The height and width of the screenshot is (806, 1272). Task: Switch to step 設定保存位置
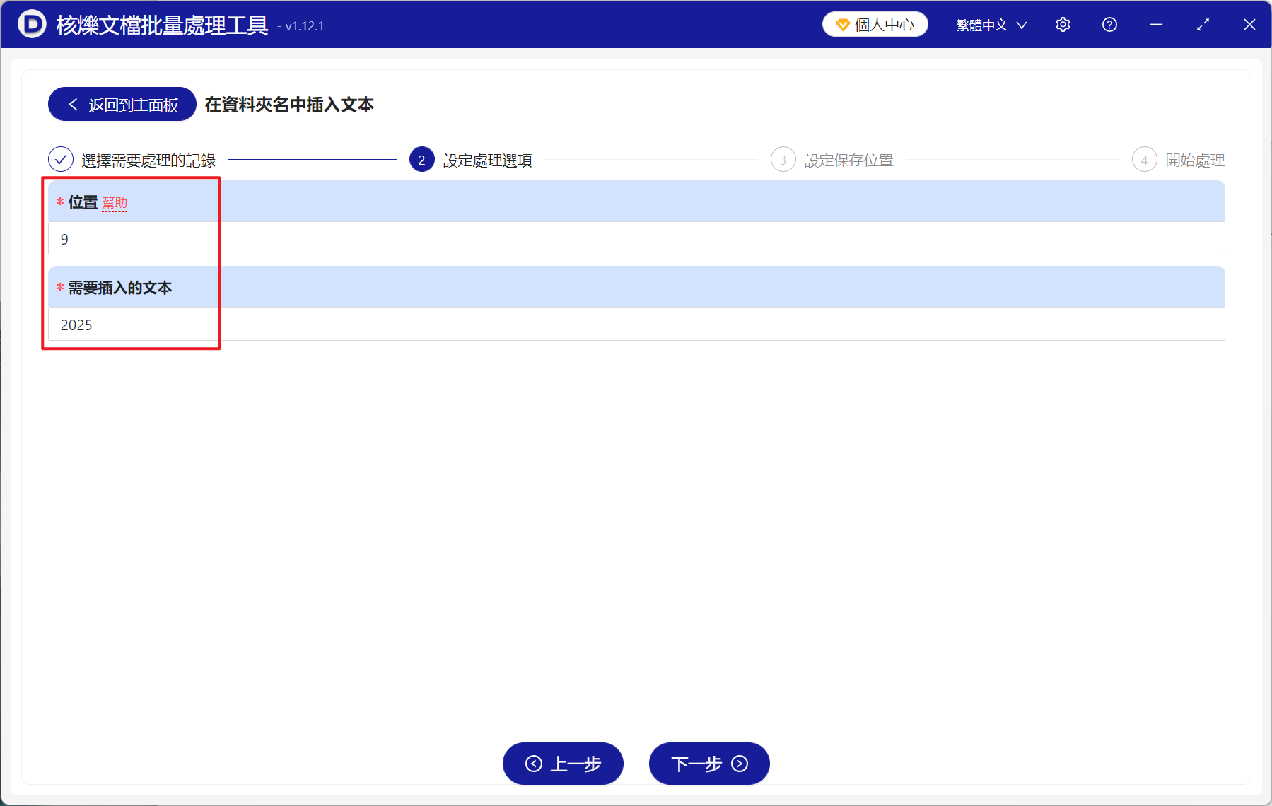pos(848,160)
